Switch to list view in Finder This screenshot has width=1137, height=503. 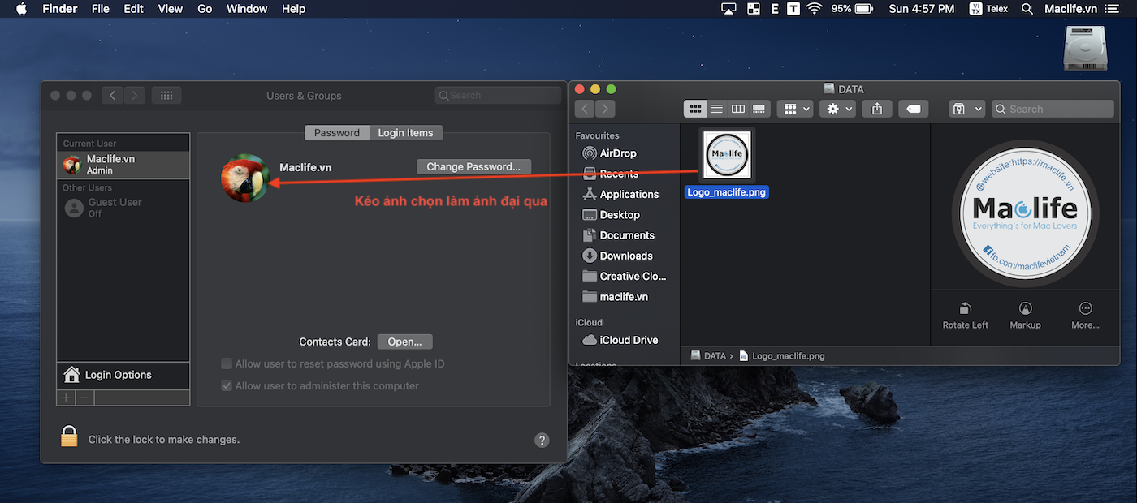pyautogui.click(x=716, y=108)
